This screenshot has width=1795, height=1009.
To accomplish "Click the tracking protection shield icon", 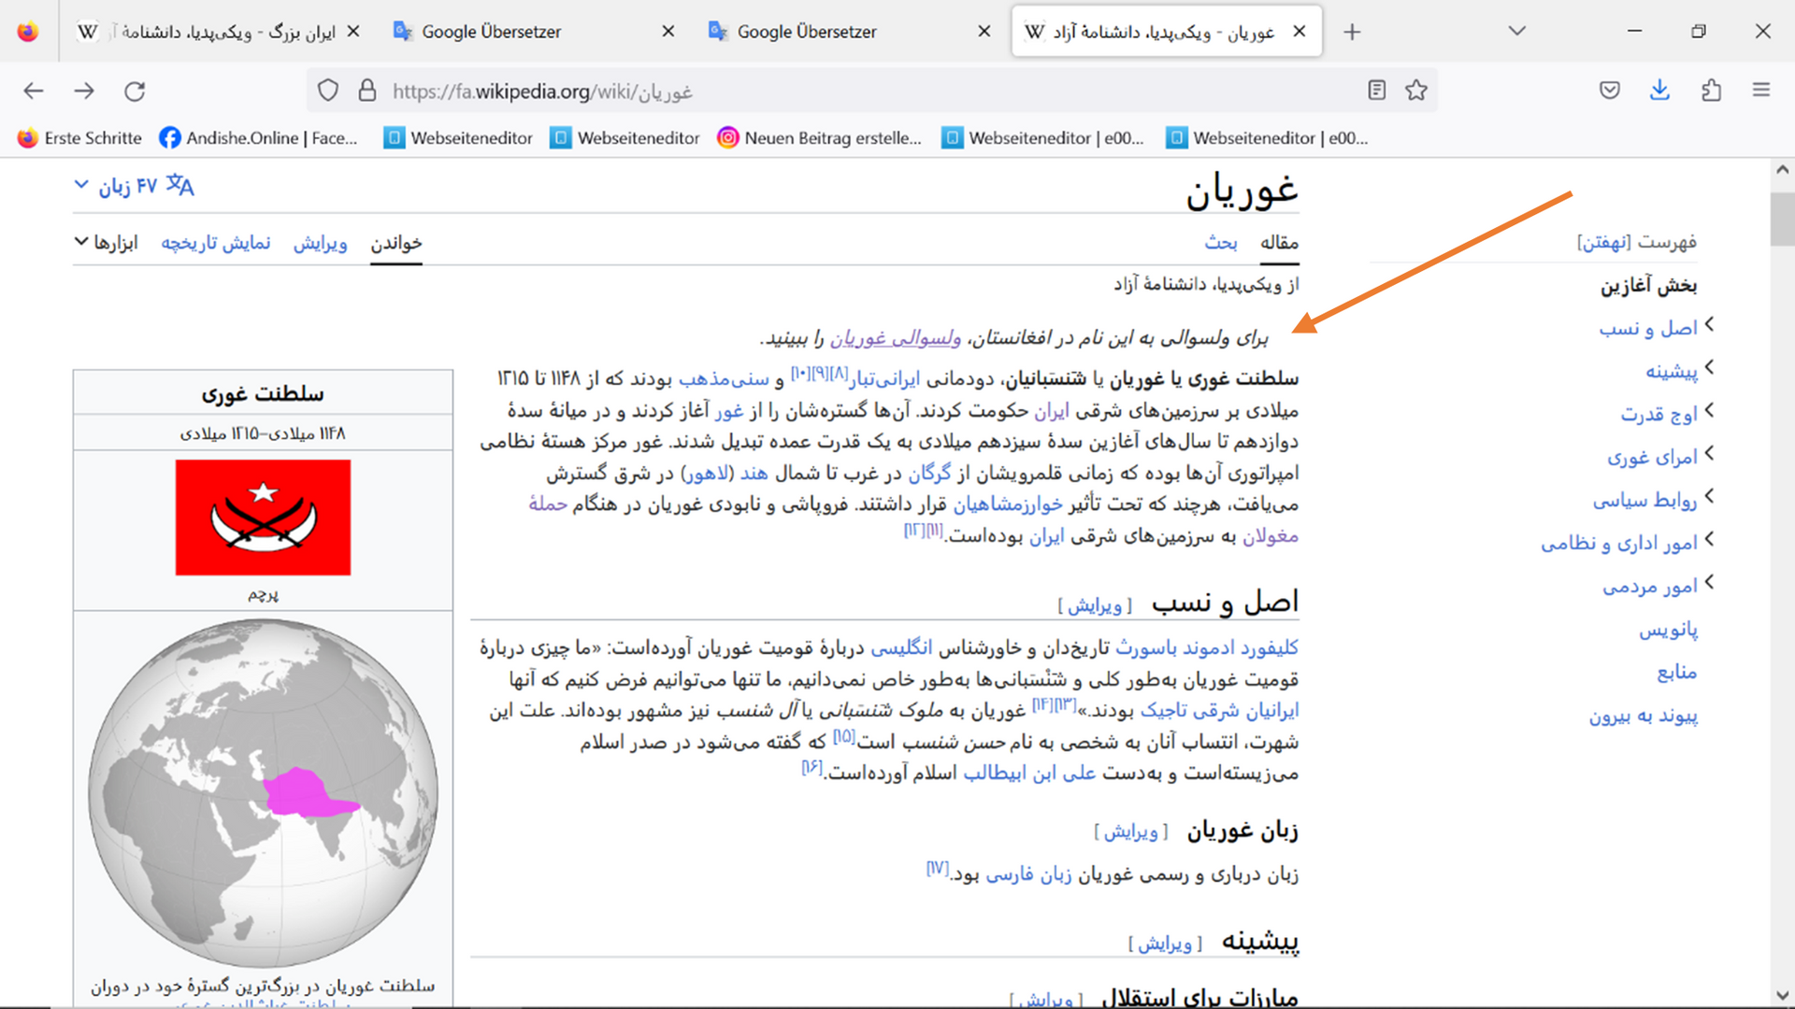I will 328,91.
